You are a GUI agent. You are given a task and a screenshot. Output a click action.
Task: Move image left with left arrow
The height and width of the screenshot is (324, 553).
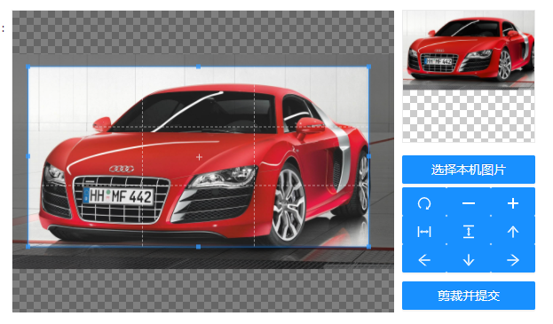pos(424,260)
